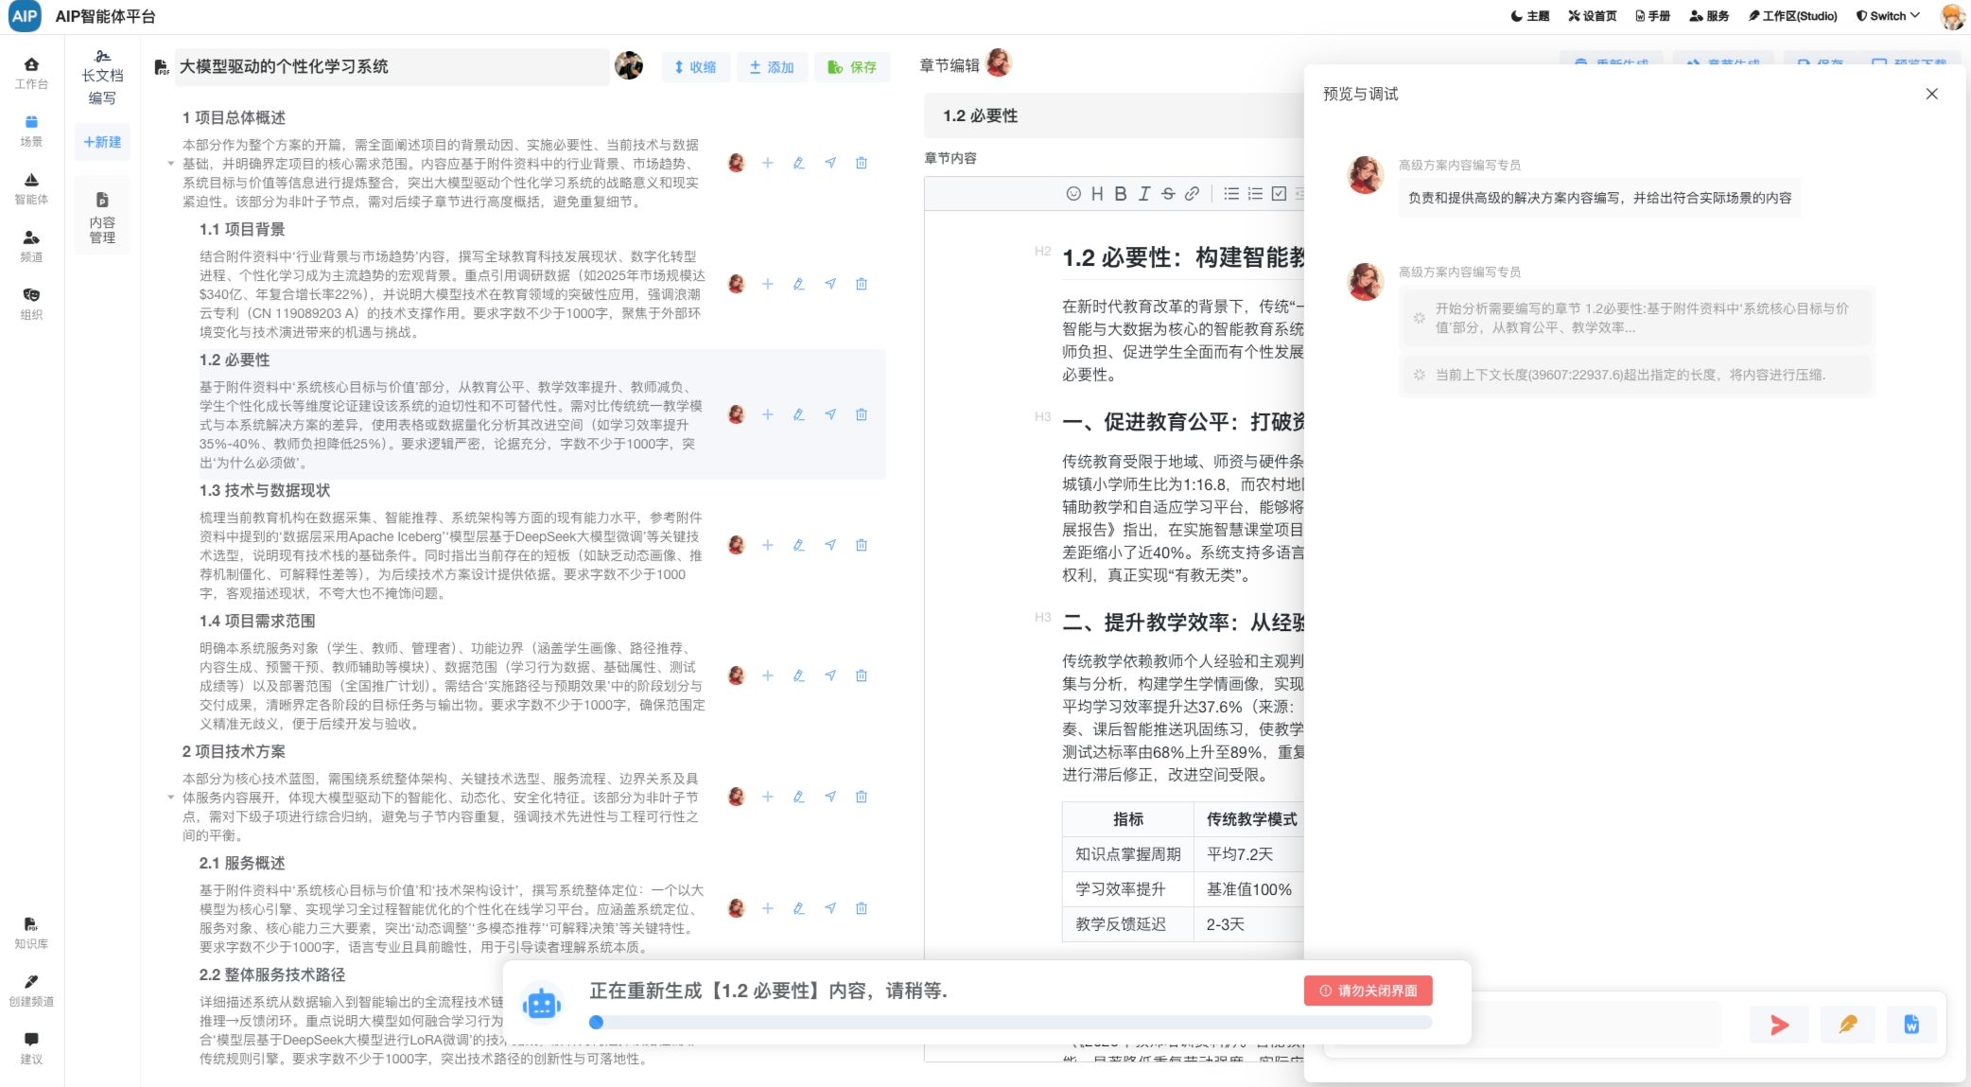Click send icon for 1.4 项目需求范围
This screenshot has height=1087, width=1971.
[830, 675]
